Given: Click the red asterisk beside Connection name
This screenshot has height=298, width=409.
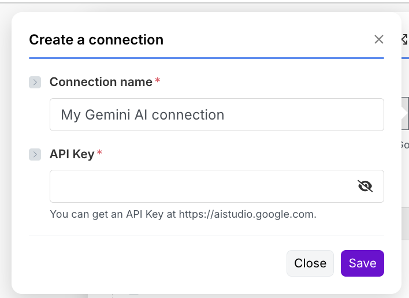Looking at the screenshot, I should (x=158, y=81).
